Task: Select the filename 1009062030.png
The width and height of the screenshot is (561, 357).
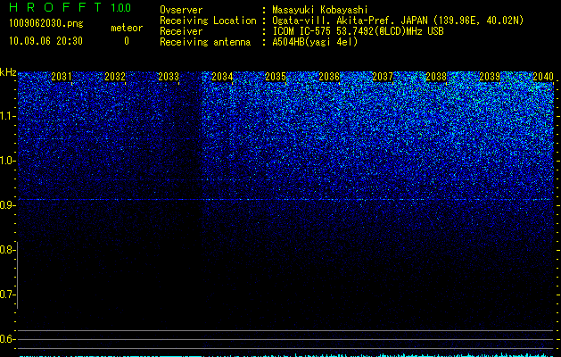Action: tap(46, 24)
